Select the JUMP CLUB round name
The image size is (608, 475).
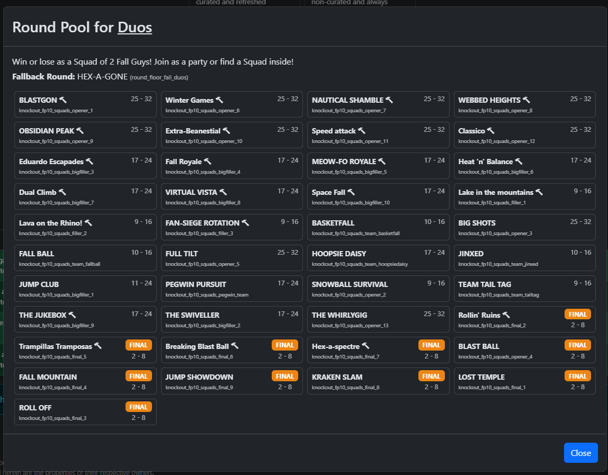39,284
